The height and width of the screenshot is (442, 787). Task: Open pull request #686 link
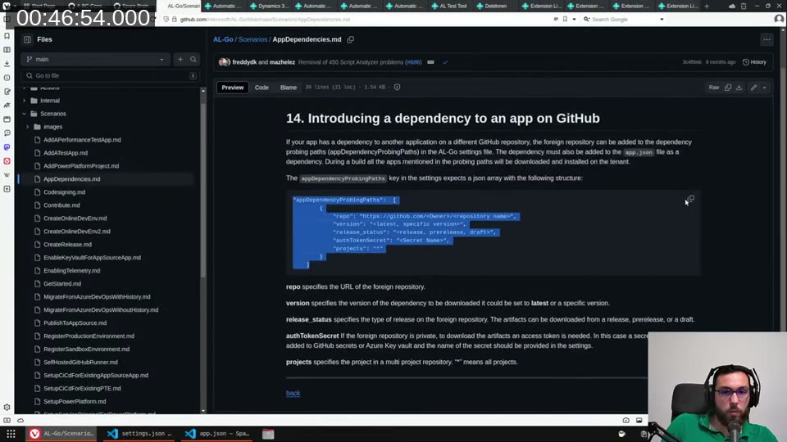[413, 62]
